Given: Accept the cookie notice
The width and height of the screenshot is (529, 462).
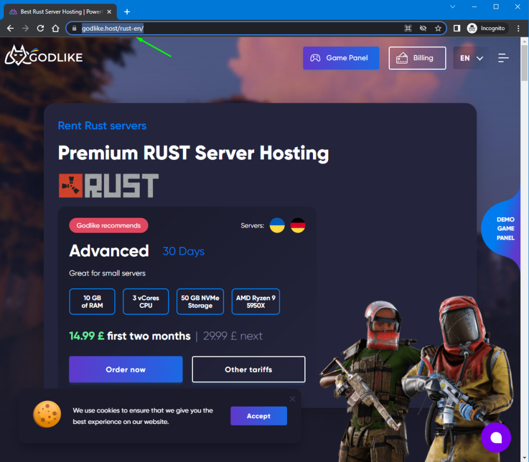Looking at the screenshot, I should tap(259, 416).
